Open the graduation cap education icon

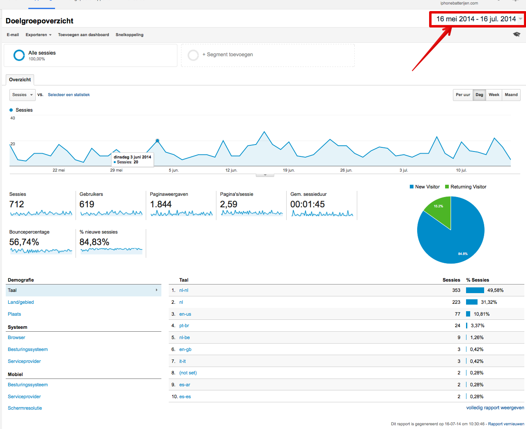point(517,34)
